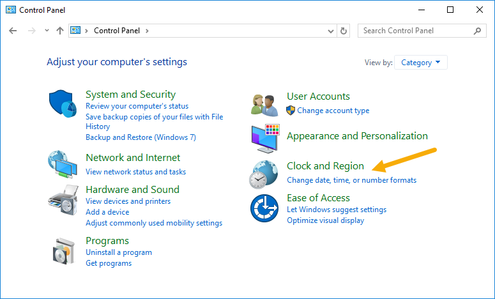Open the View by Category dropdown
This screenshot has width=495, height=299.
420,63
